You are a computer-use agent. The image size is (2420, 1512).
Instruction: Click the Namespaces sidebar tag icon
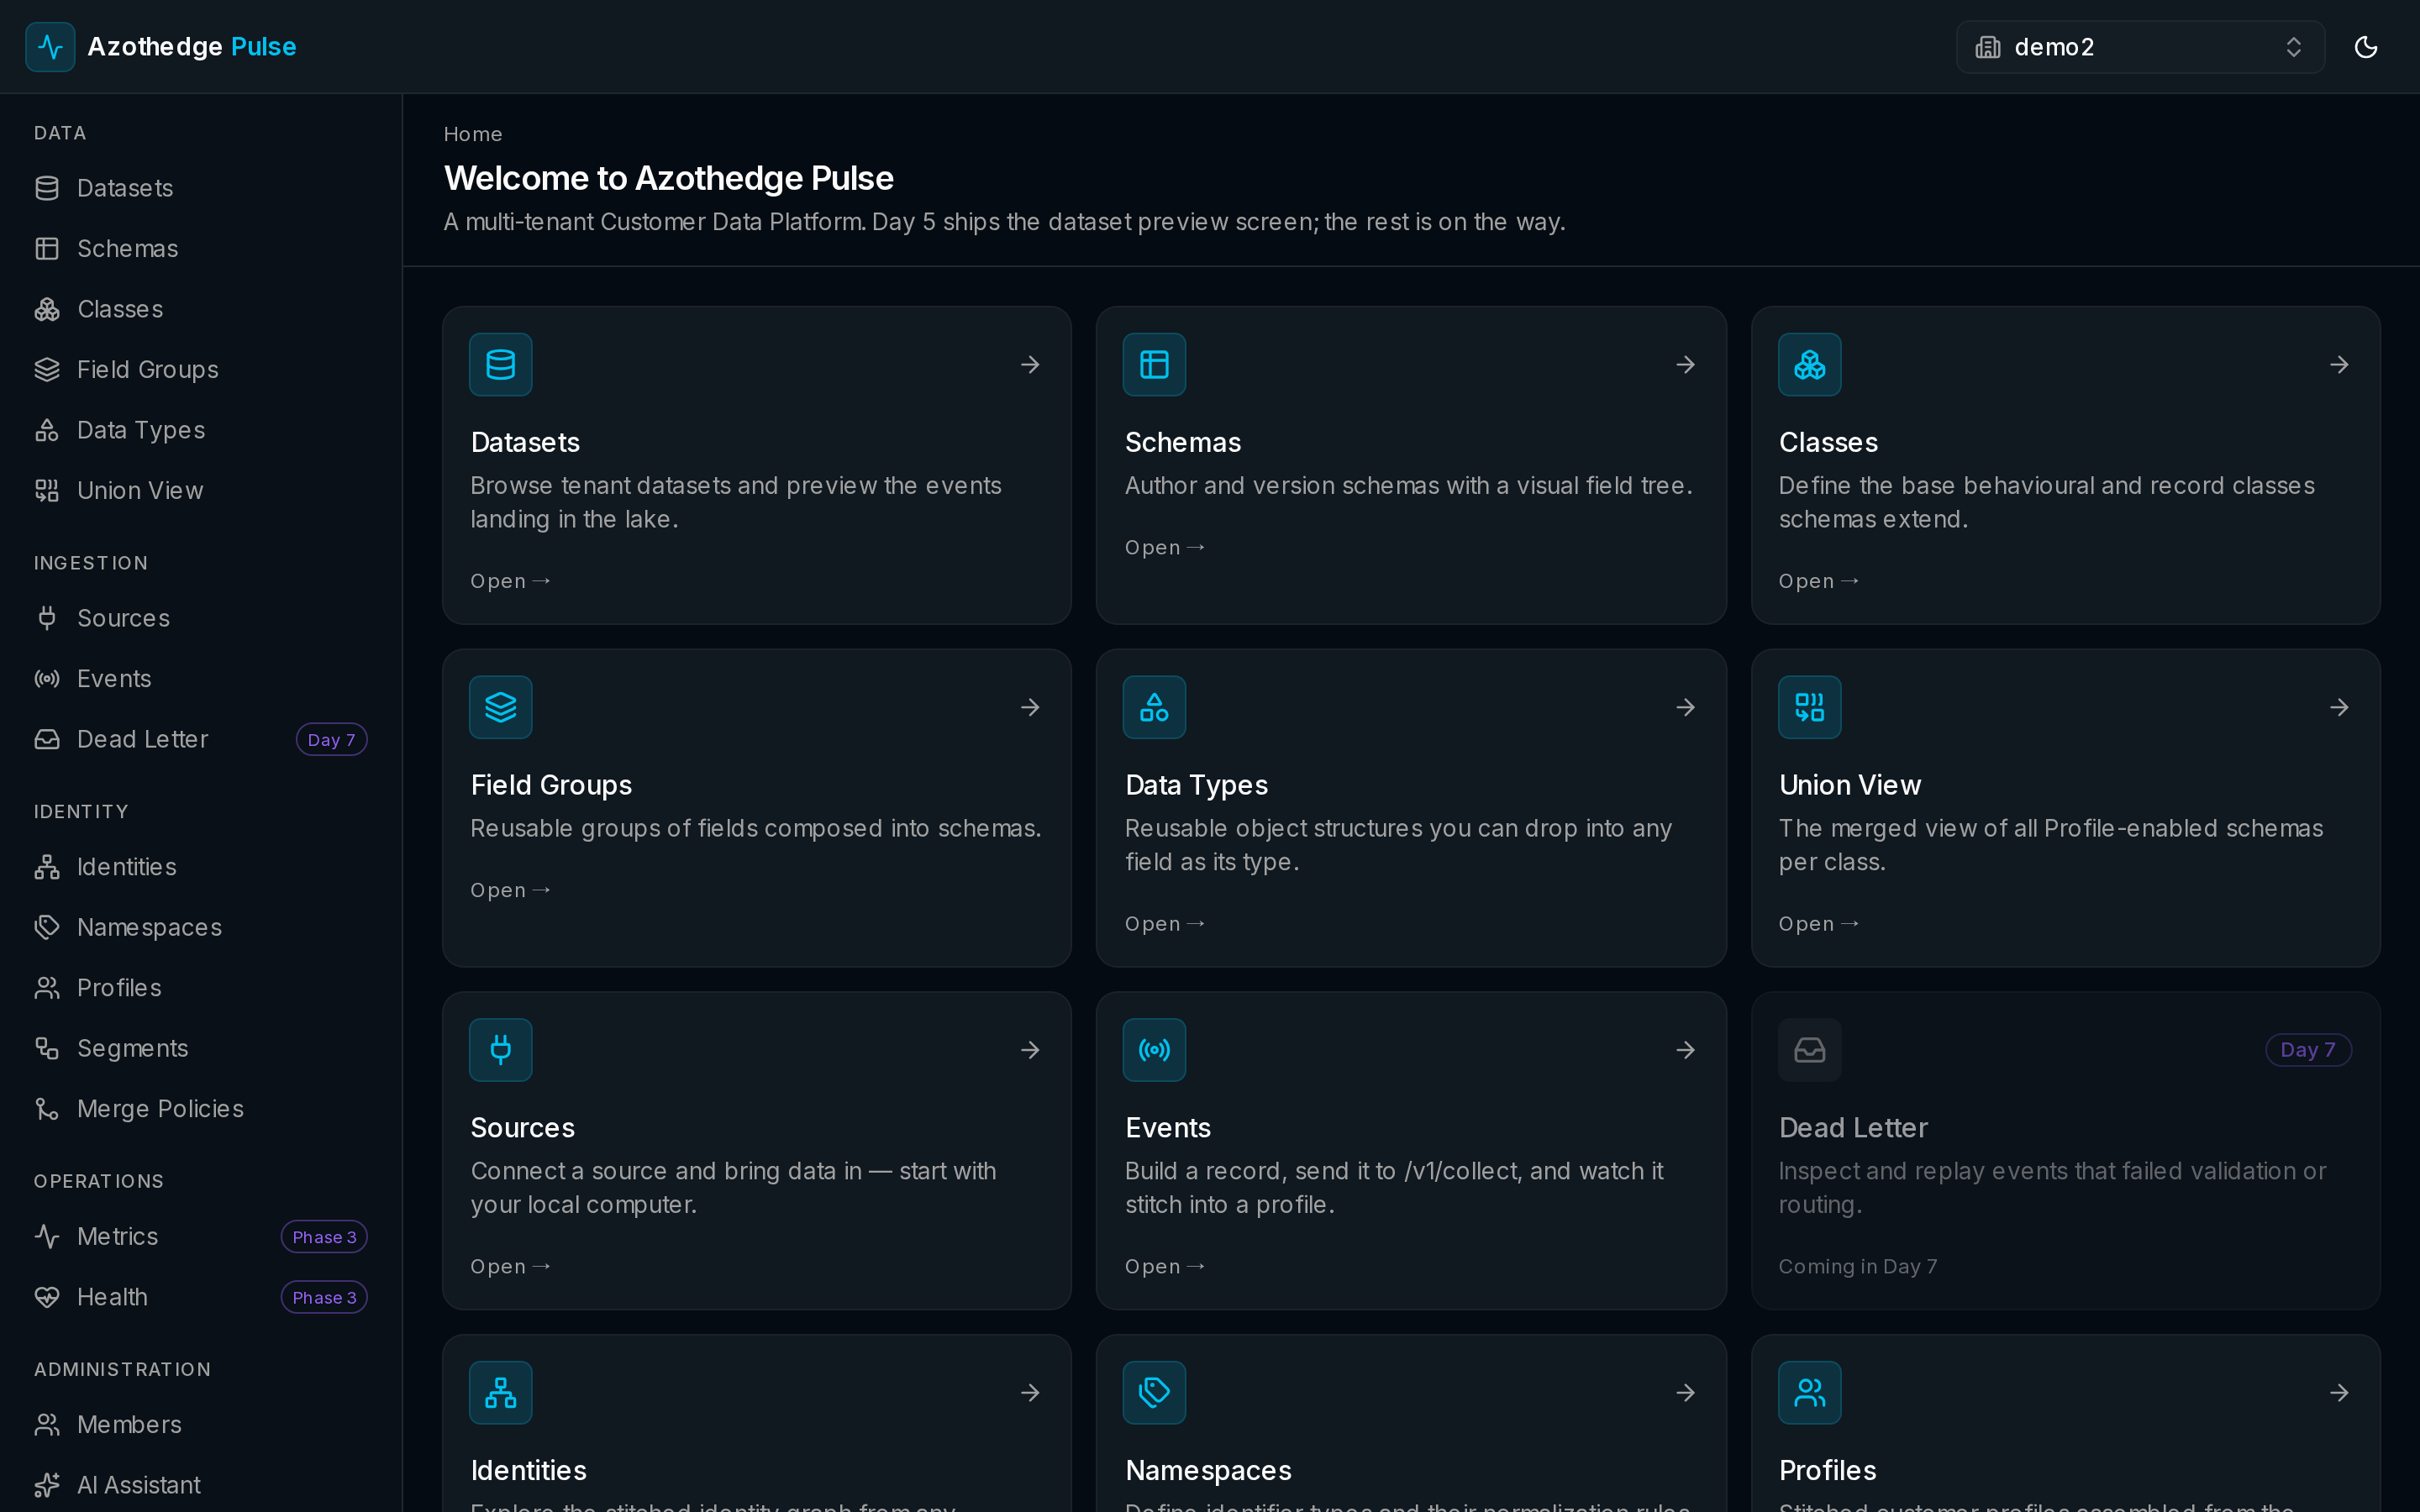(x=47, y=927)
